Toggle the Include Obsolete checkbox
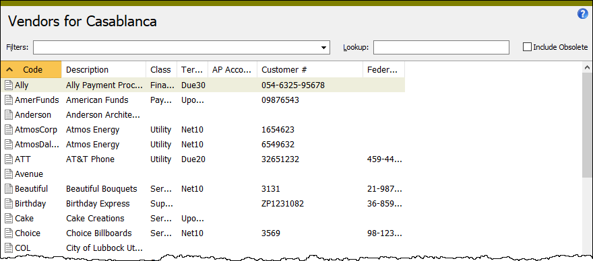The image size is (593, 261). (x=527, y=47)
